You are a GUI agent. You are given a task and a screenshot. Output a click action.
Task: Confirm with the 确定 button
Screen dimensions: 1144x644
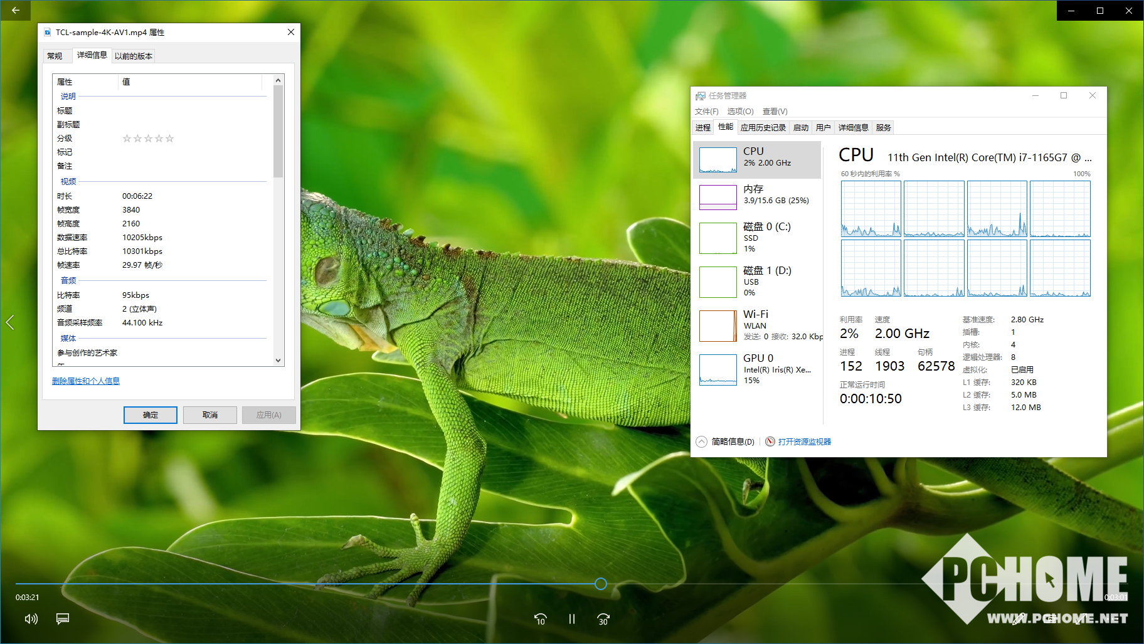[x=151, y=415]
